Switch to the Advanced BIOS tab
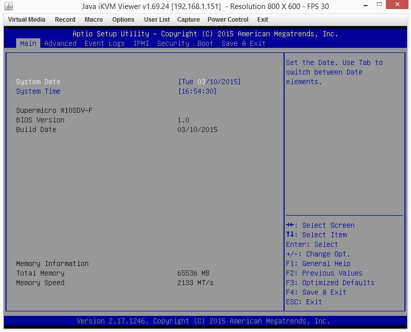The width and height of the screenshot is (411, 332). pyautogui.click(x=60, y=43)
